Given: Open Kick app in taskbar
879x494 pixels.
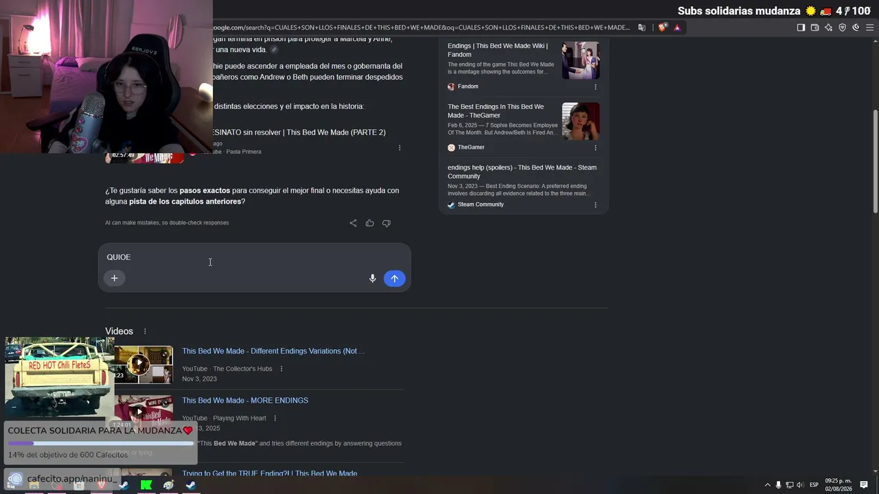Looking at the screenshot, I should [x=146, y=485].
